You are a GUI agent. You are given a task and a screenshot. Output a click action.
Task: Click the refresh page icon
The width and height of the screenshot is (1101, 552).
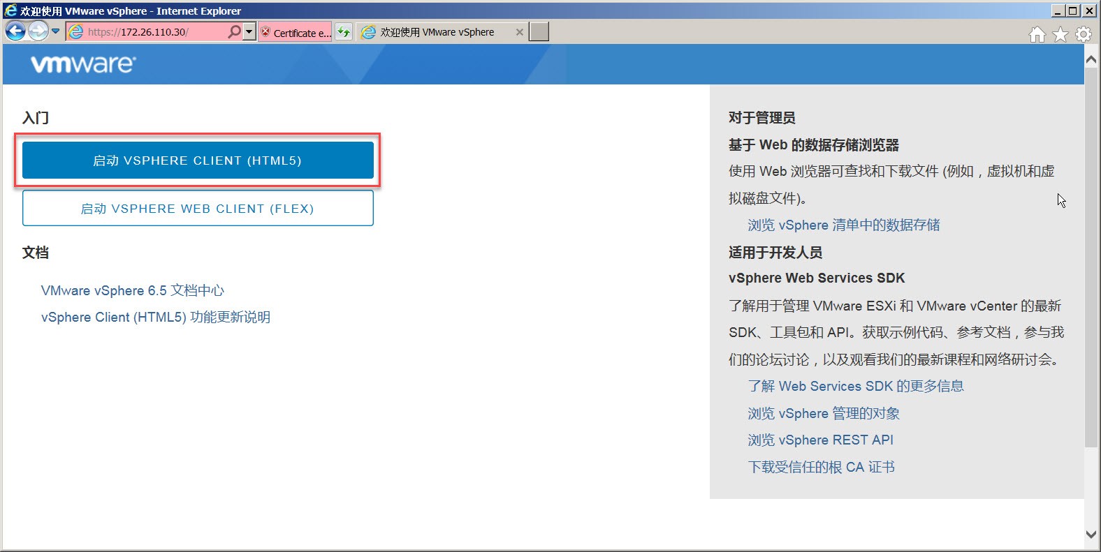344,32
